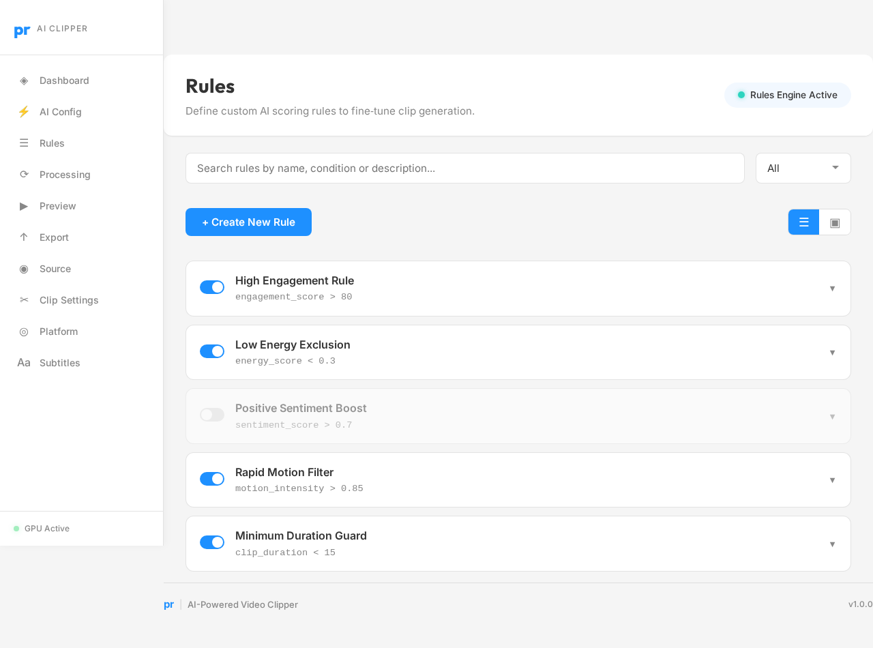Click the v1.0.0 version label
The width and height of the screenshot is (873, 648).
860,604
